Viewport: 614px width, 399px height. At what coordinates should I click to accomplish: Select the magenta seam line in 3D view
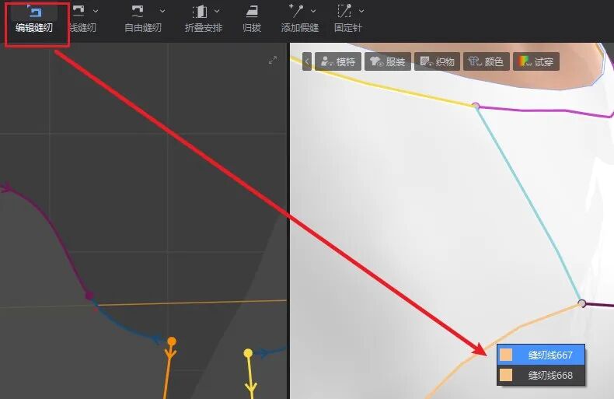544,111
